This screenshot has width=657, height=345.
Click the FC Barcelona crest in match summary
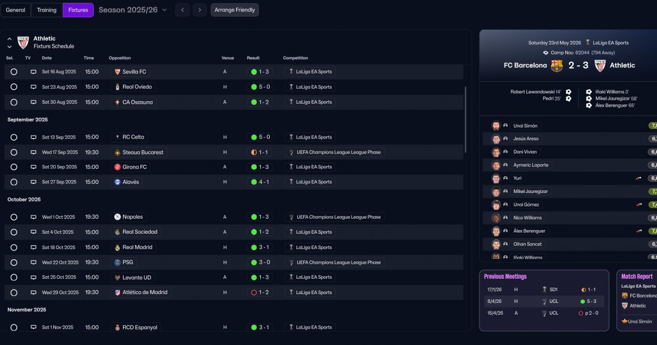point(556,66)
